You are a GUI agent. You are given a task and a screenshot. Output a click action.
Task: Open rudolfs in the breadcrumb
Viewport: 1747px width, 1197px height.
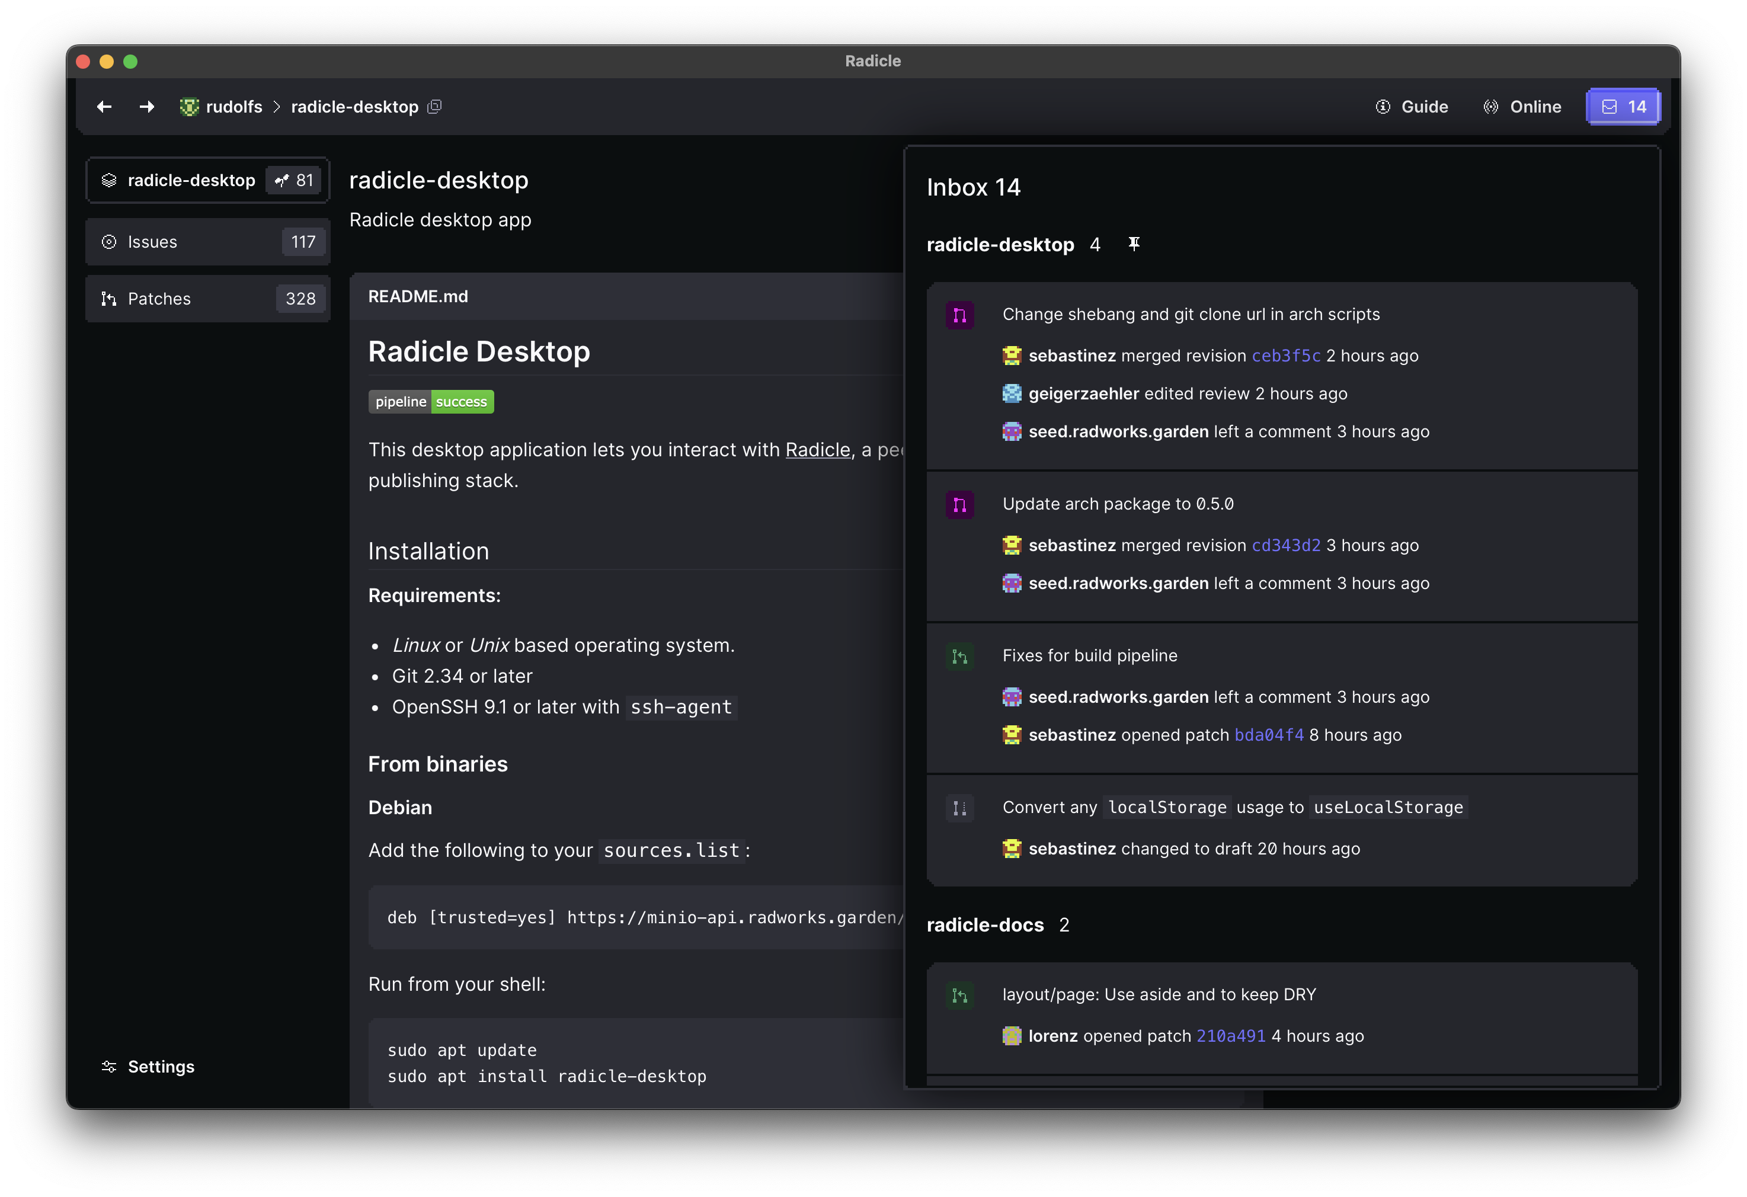coord(234,107)
